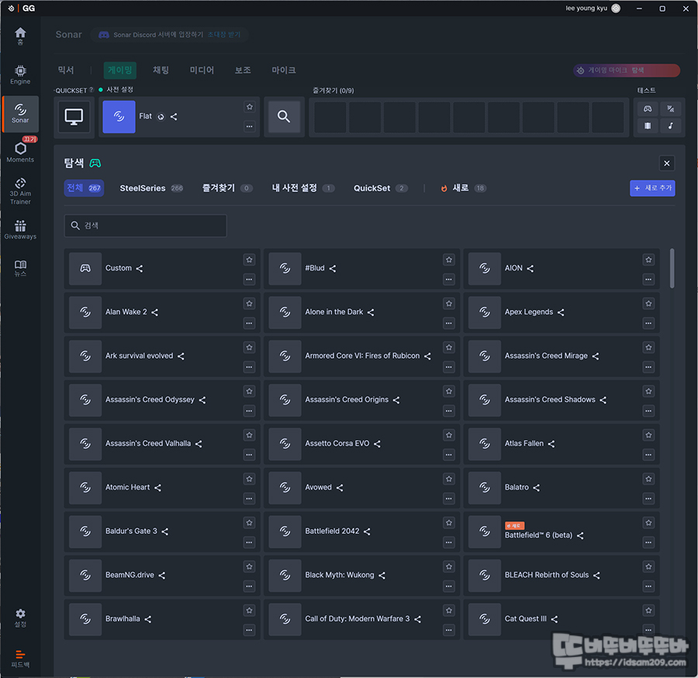Viewport: 698px width, 678px height.
Task: Click the Custom preset gamepad icon
Action: (85, 268)
